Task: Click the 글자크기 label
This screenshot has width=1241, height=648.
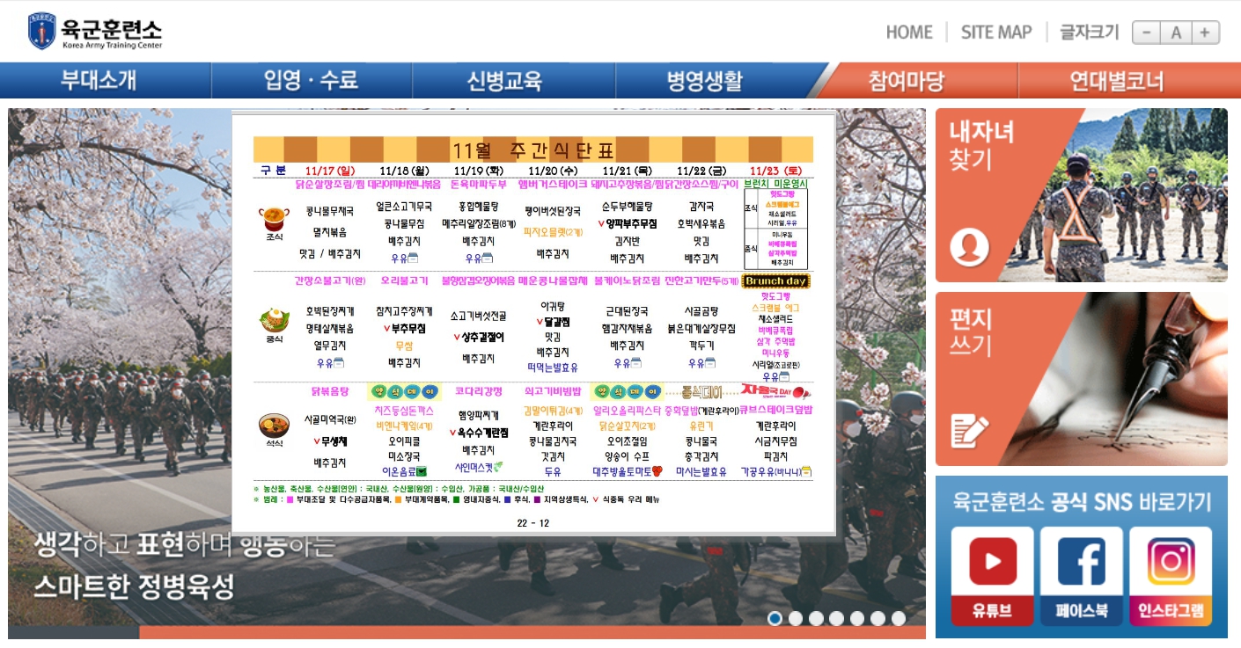Action: (x=1090, y=33)
